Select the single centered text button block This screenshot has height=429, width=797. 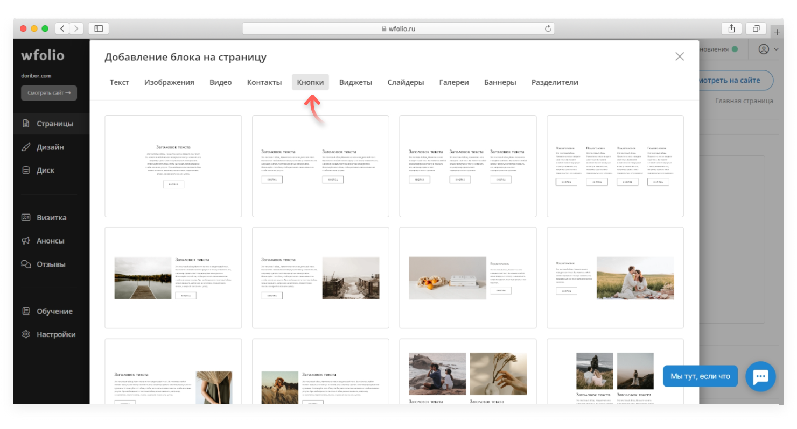tap(173, 166)
